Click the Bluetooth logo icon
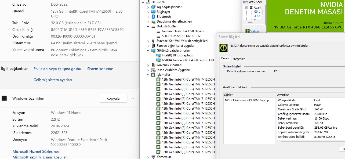The image size is (345, 159). (x=153, y=17)
